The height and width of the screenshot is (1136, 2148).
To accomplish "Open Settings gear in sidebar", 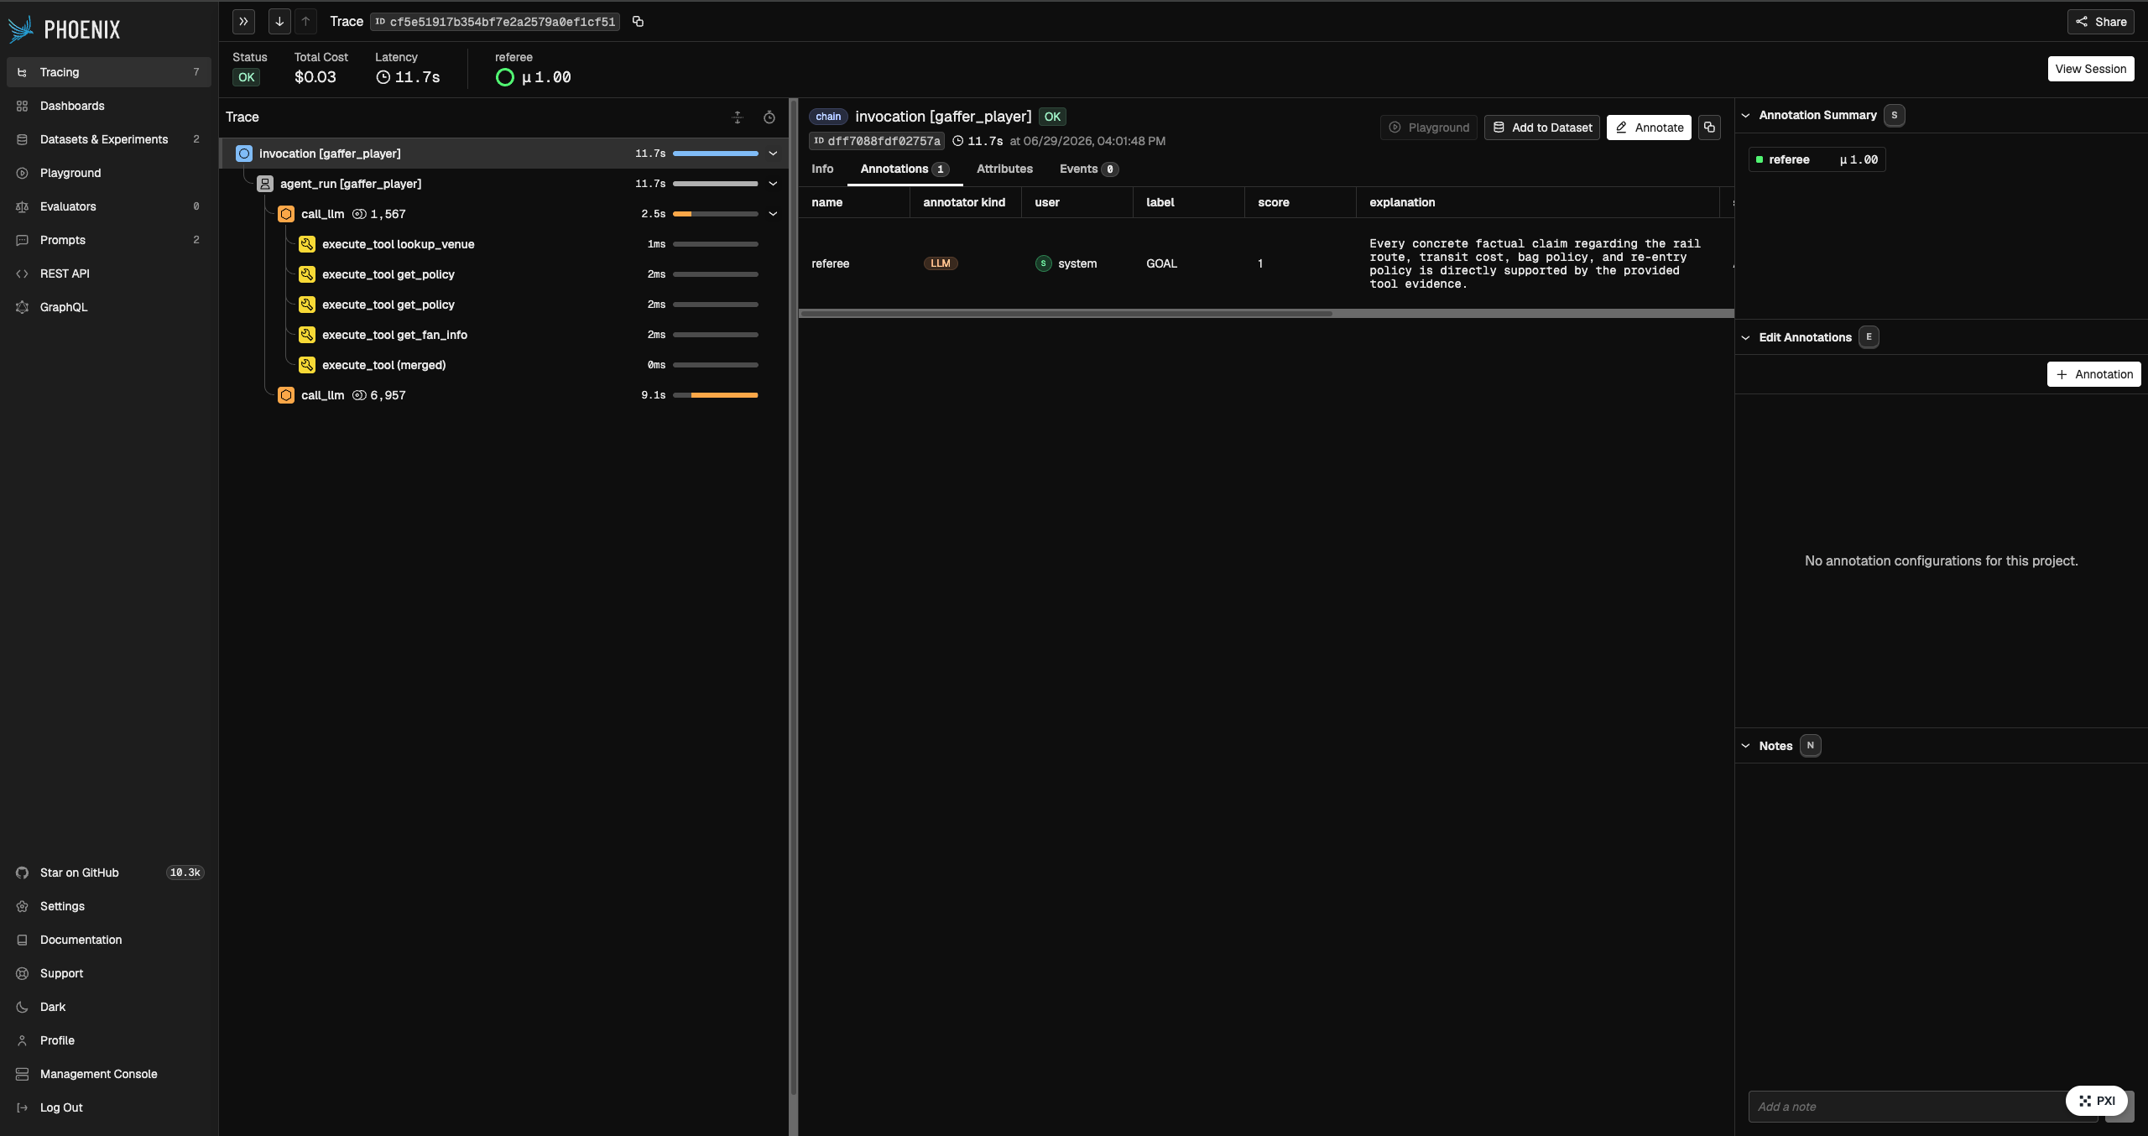I will (x=23, y=906).
